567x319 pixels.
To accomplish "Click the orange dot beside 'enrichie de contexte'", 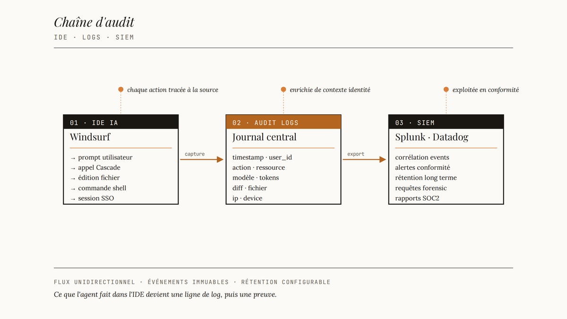I will click(x=283, y=89).
